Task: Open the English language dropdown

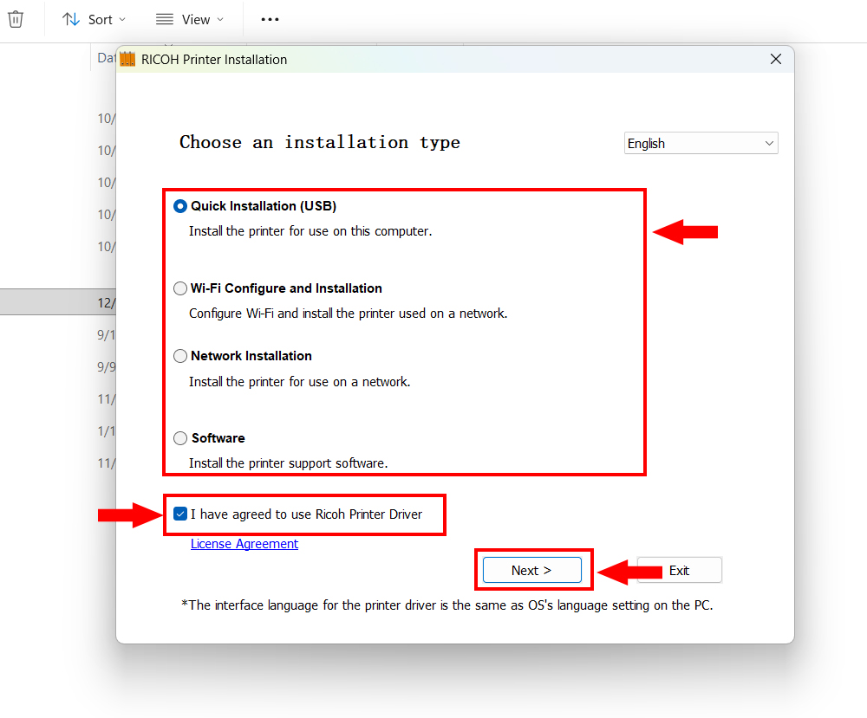Action: 701,144
